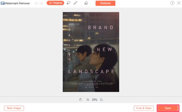Select the Brush tool
Image resolution: width=182 pixels, height=112 pixels.
click(75, 3)
